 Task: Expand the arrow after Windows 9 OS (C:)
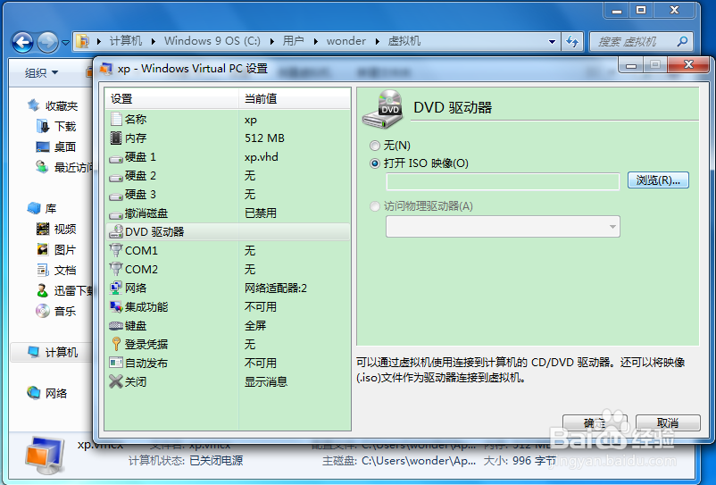[272, 42]
